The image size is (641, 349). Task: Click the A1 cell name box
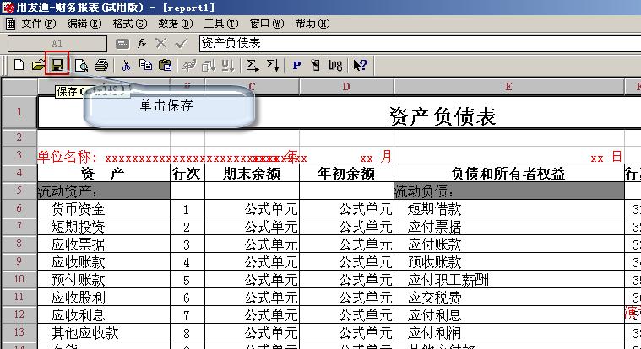point(57,44)
